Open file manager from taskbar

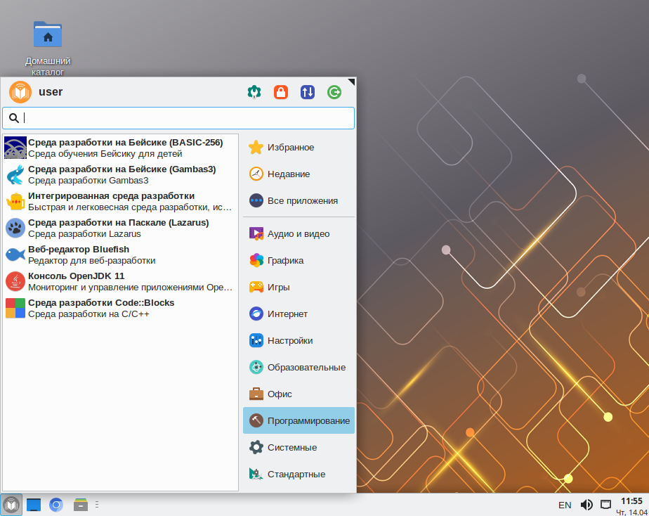[80, 505]
